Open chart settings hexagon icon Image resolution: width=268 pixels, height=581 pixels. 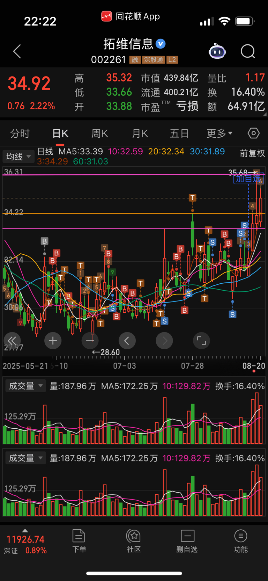click(254, 133)
